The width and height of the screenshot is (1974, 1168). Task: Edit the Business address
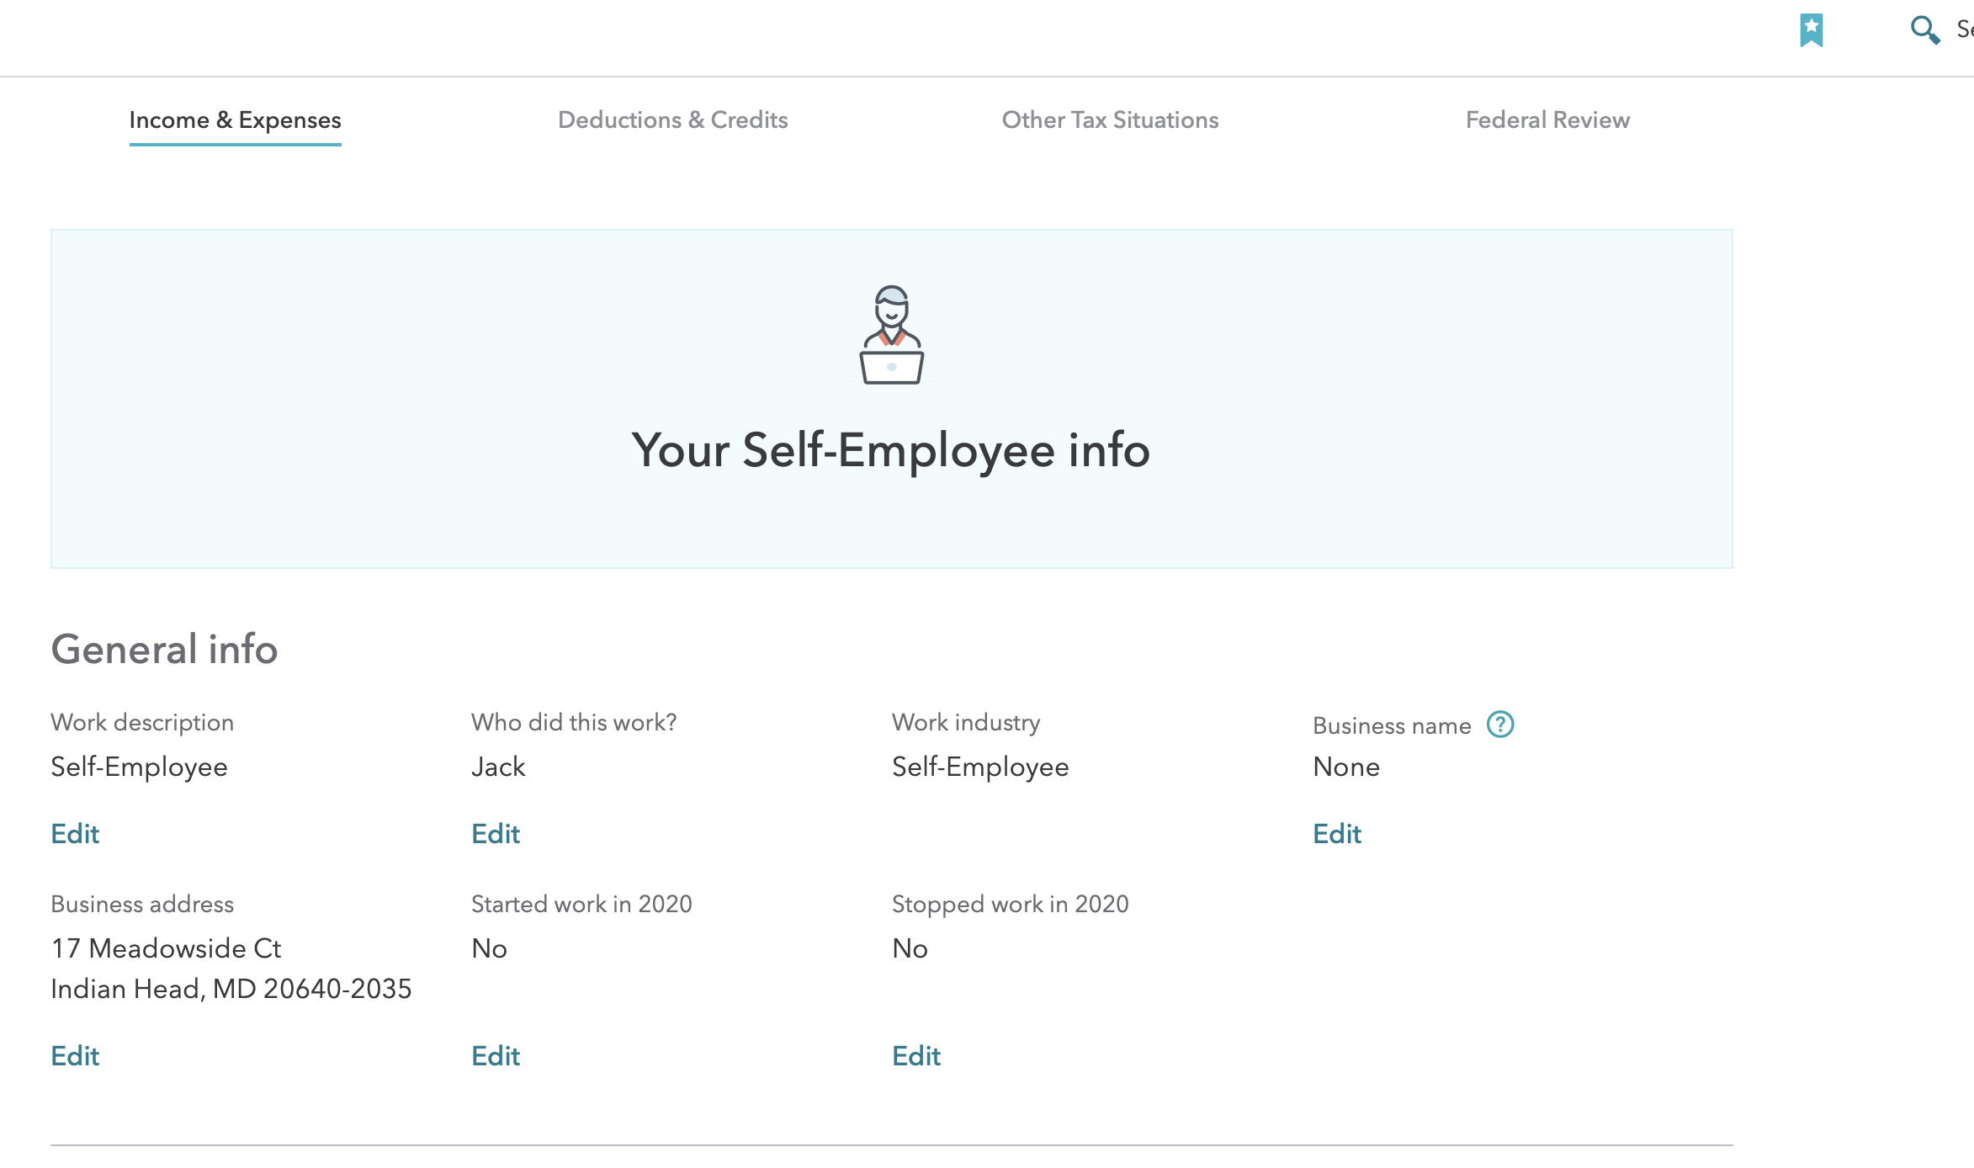[75, 1056]
